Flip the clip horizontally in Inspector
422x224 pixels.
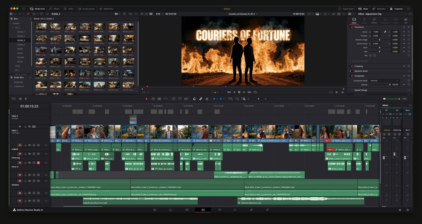[x=370, y=55]
